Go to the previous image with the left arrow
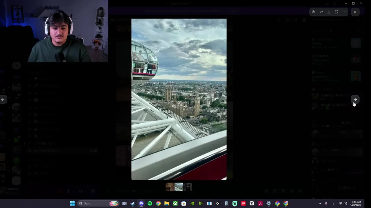Screen dimensions: 371x208 pos(3,99)
